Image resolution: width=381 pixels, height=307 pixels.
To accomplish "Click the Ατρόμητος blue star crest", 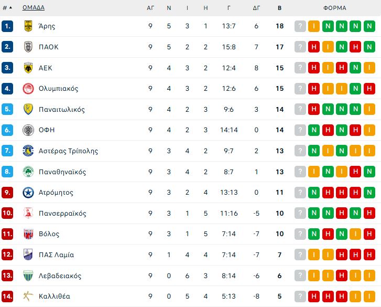I will [x=28, y=193].
